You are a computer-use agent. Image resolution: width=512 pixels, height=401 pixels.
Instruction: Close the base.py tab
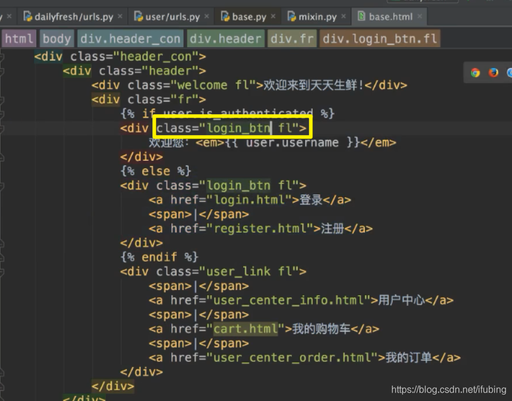point(273,16)
